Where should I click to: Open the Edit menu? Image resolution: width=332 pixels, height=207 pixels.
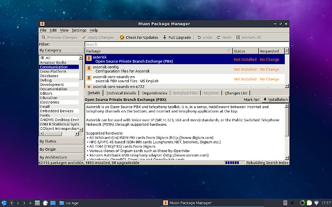(x=53, y=30)
